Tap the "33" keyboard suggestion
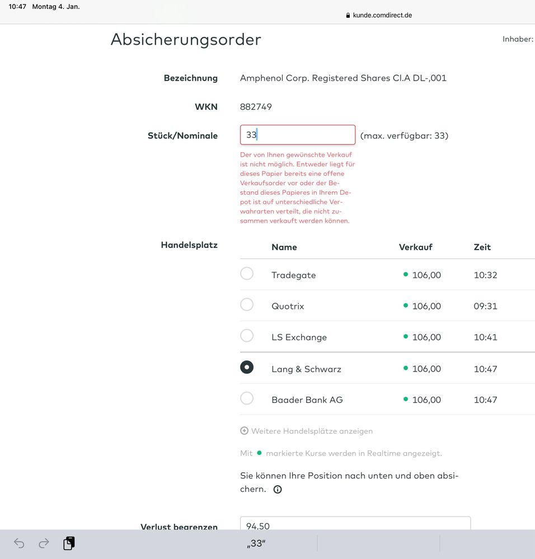The width and height of the screenshot is (535, 559). [256, 544]
